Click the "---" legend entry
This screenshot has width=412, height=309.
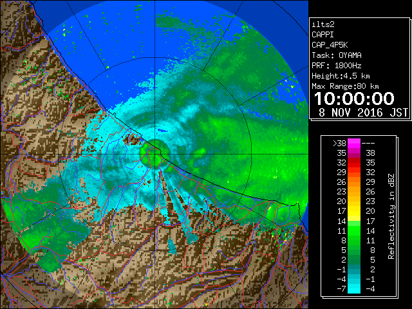[368, 143]
